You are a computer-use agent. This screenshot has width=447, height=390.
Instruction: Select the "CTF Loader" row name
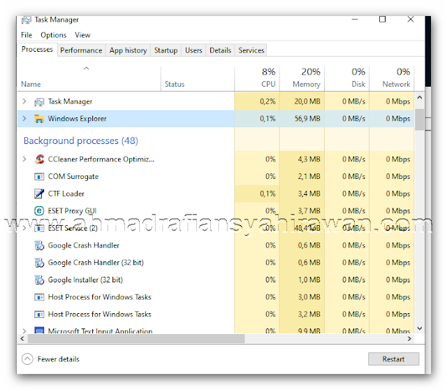tap(66, 194)
